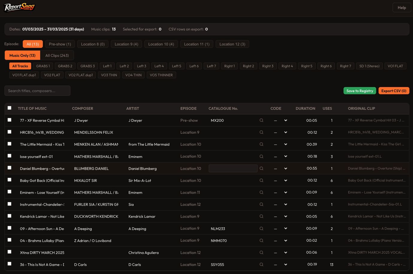Search catalogue for 09 - Afternoon Sun row
413x274 pixels.
click(261, 229)
